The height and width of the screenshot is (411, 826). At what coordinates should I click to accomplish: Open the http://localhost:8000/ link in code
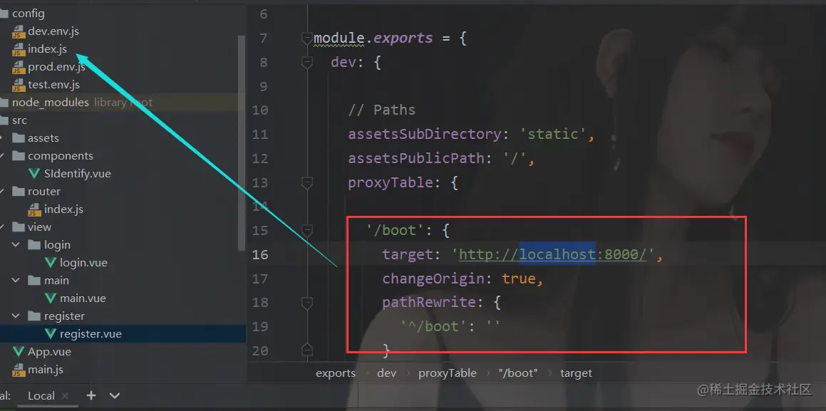pos(552,255)
